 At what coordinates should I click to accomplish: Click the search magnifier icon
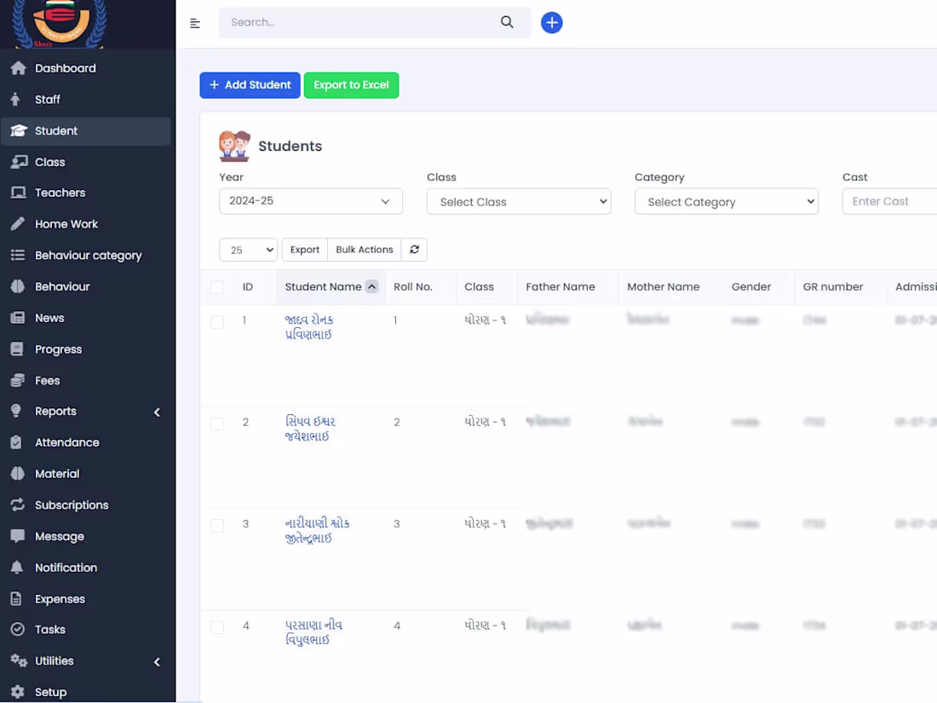[507, 22]
